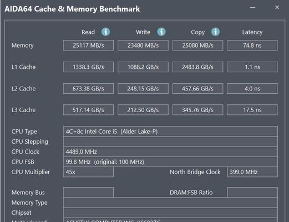Click the Memory Copy 25080 MB/s result

(197, 46)
